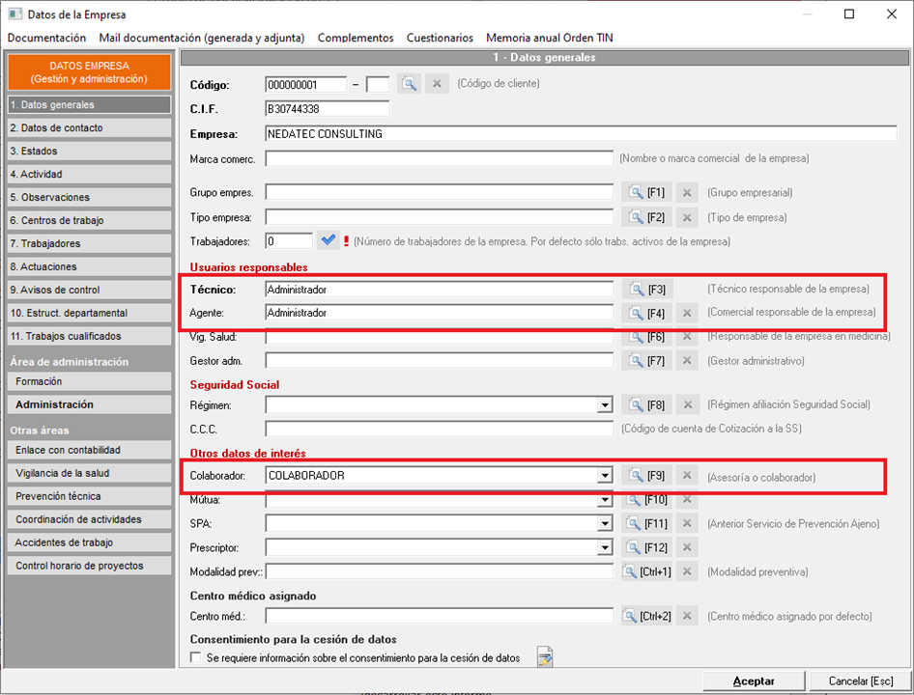This screenshot has height=695, width=914.
Task: Open the Documentación menu
Action: 46,38
